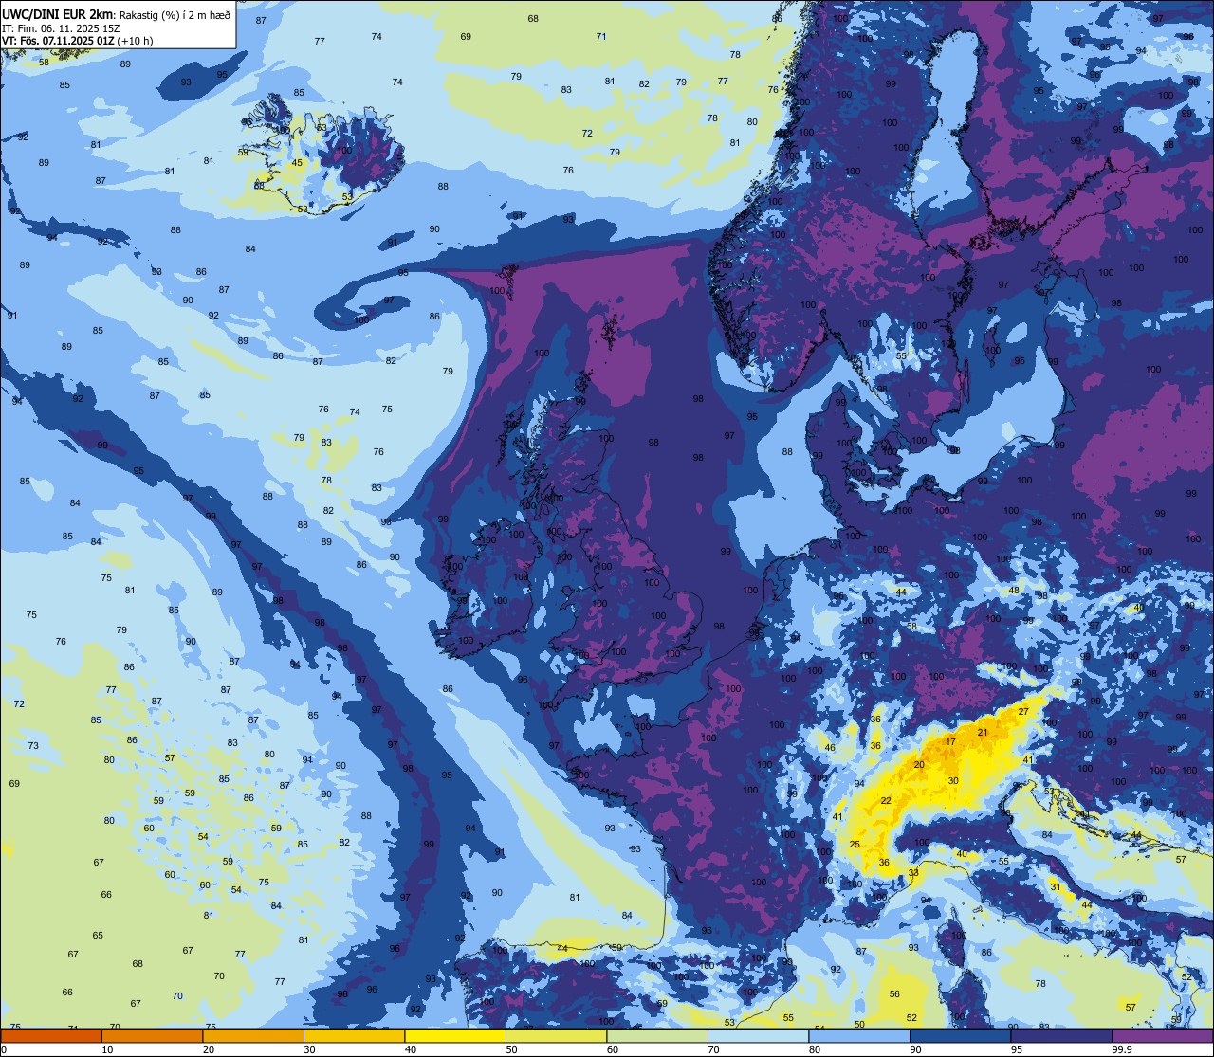The height and width of the screenshot is (1057, 1214).
Task: Click the humidity value 56 near Sardinia
Action: coord(894,993)
